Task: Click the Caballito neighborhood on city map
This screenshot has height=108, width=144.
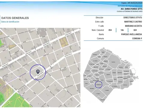Action: [108, 74]
